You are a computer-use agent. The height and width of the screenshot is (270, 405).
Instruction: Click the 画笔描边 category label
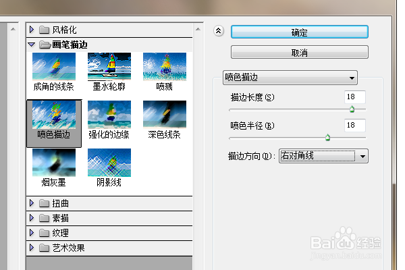click(x=70, y=45)
